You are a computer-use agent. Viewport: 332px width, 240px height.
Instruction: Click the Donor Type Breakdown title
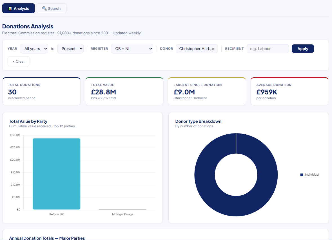point(198,121)
